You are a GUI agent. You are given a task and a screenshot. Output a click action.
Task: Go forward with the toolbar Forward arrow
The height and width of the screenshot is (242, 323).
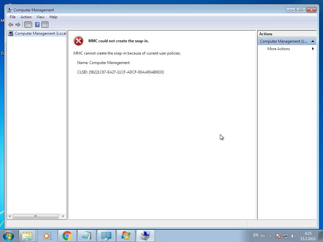(18, 25)
